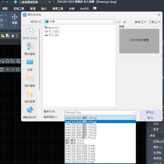Open dropdown arrow beside ribbon spline icon

click(x=6, y=16)
